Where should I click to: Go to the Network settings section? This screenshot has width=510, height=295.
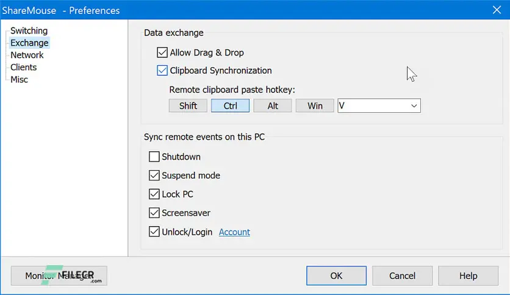(x=27, y=55)
